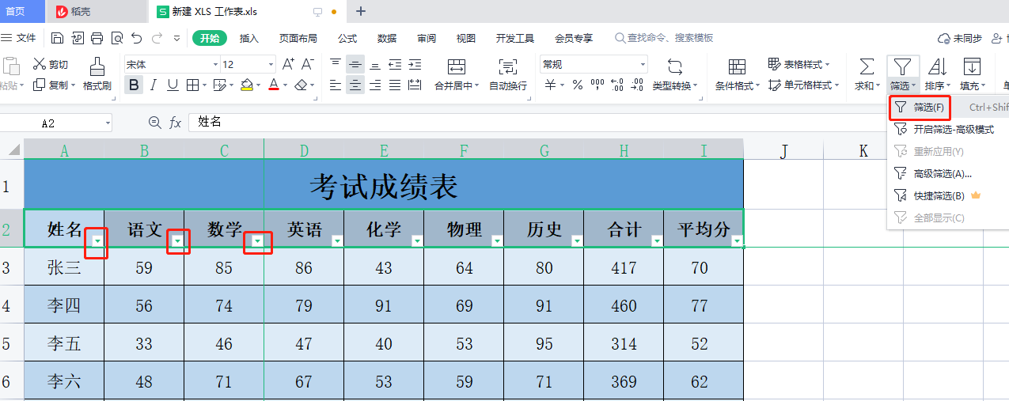
Task: Click the Increase Font Size A+ icon
Action: [288, 64]
